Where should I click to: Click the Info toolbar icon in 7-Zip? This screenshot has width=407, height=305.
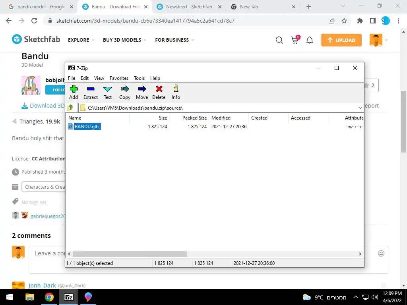pyautogui.click(x=176, y=92)
